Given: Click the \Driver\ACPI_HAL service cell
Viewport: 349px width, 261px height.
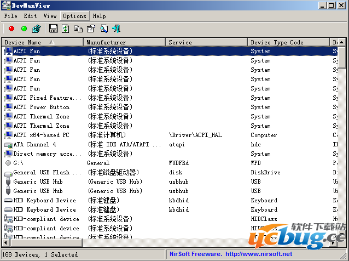Looking at the screenshot, I should 195,135.
